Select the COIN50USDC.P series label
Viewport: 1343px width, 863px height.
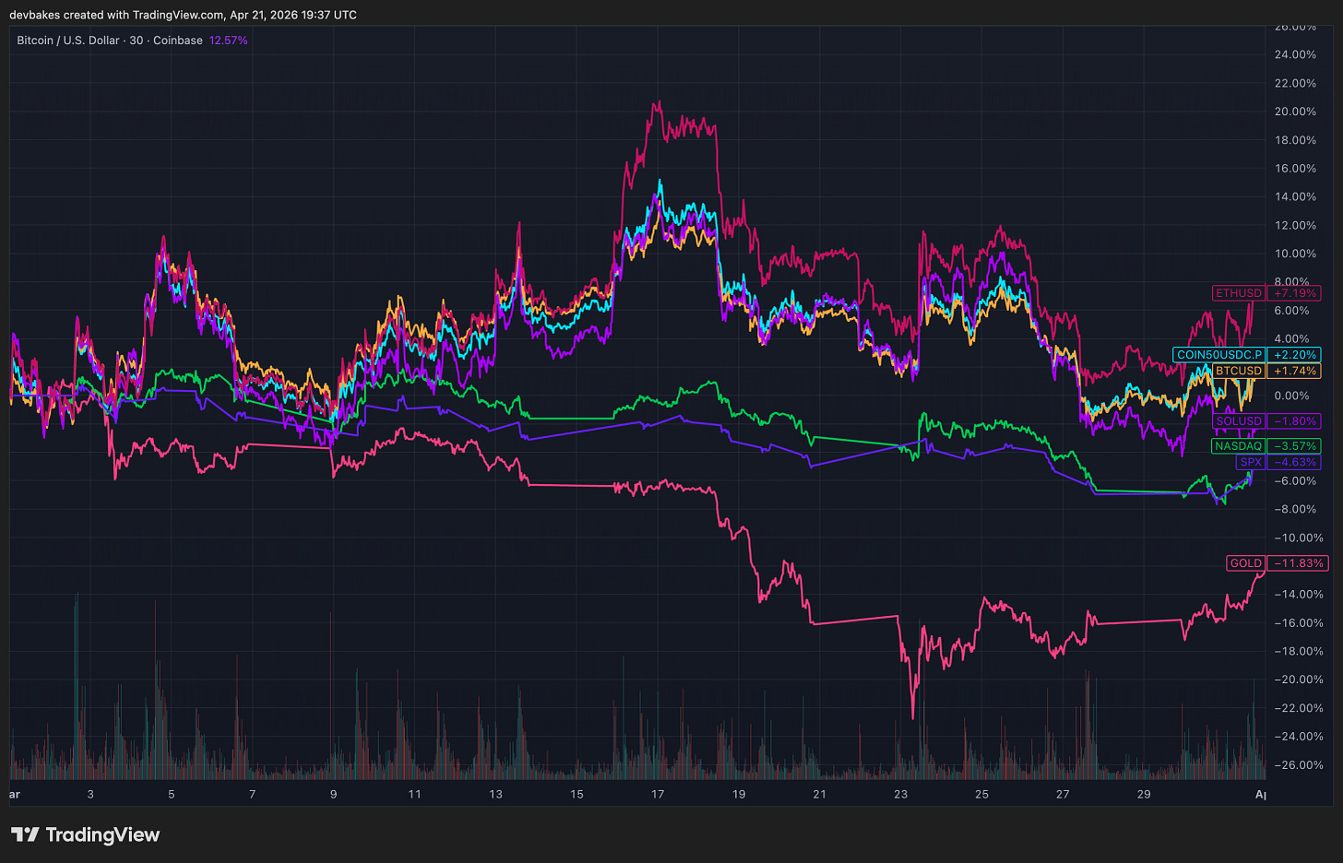[x=1219, y=355]
